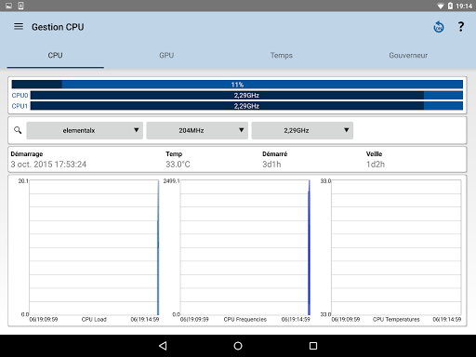Switch to the GPU tab
This screenshot has height=357, width=476.
166,55
